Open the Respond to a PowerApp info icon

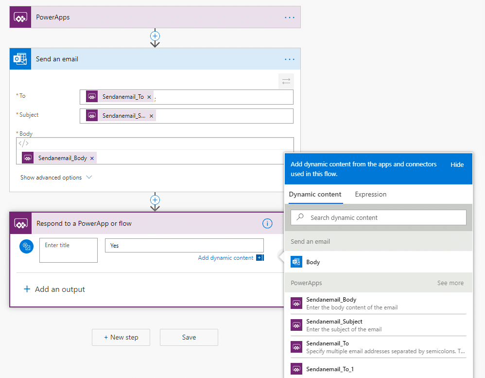coord(267,223)
